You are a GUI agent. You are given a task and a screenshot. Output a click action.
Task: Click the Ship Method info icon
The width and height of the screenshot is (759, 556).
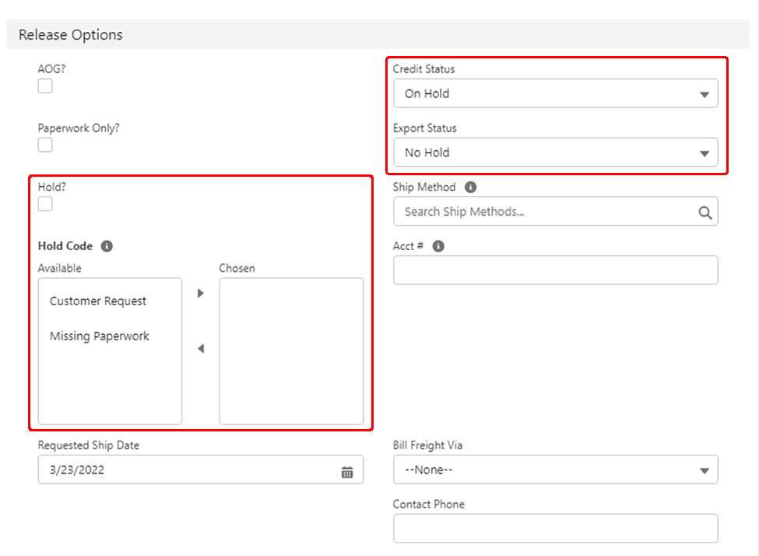click(x=470, y=188)
